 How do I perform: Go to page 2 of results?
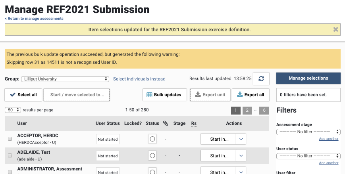click(247, 111)
